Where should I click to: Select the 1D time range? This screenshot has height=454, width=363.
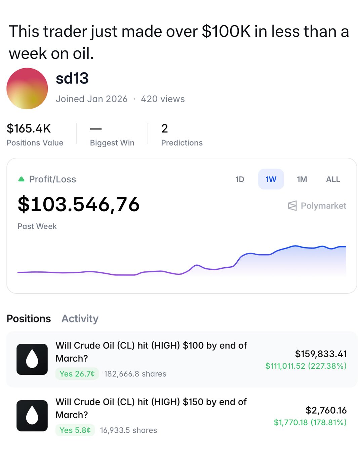pyautogui.click(x=240, y=179)
